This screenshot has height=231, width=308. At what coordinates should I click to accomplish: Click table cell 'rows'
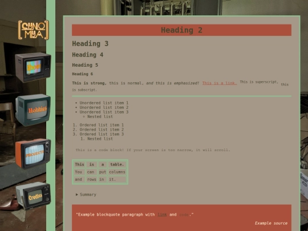[91, 179]
